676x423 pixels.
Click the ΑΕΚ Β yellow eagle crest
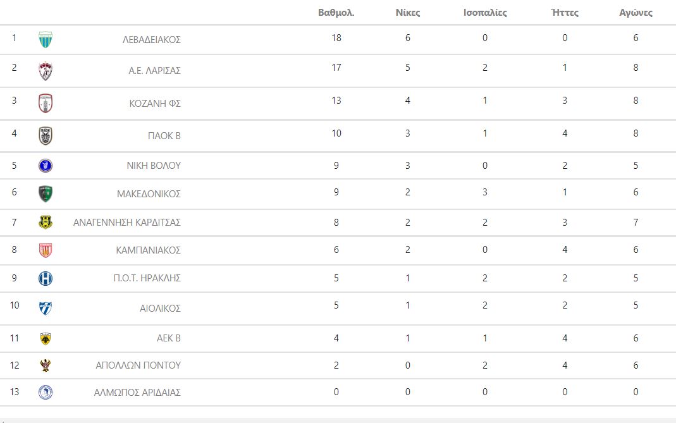tap(46, 338)
